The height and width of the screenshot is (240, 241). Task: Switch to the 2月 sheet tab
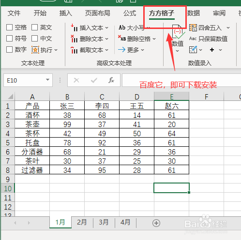click(x=82, y=223)
